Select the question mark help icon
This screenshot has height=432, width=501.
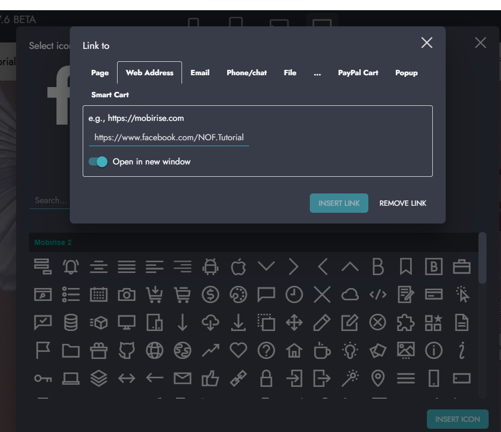pos(266,350)
